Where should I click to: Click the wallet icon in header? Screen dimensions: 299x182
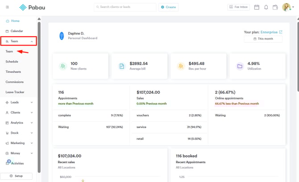[x=275, y=7]
